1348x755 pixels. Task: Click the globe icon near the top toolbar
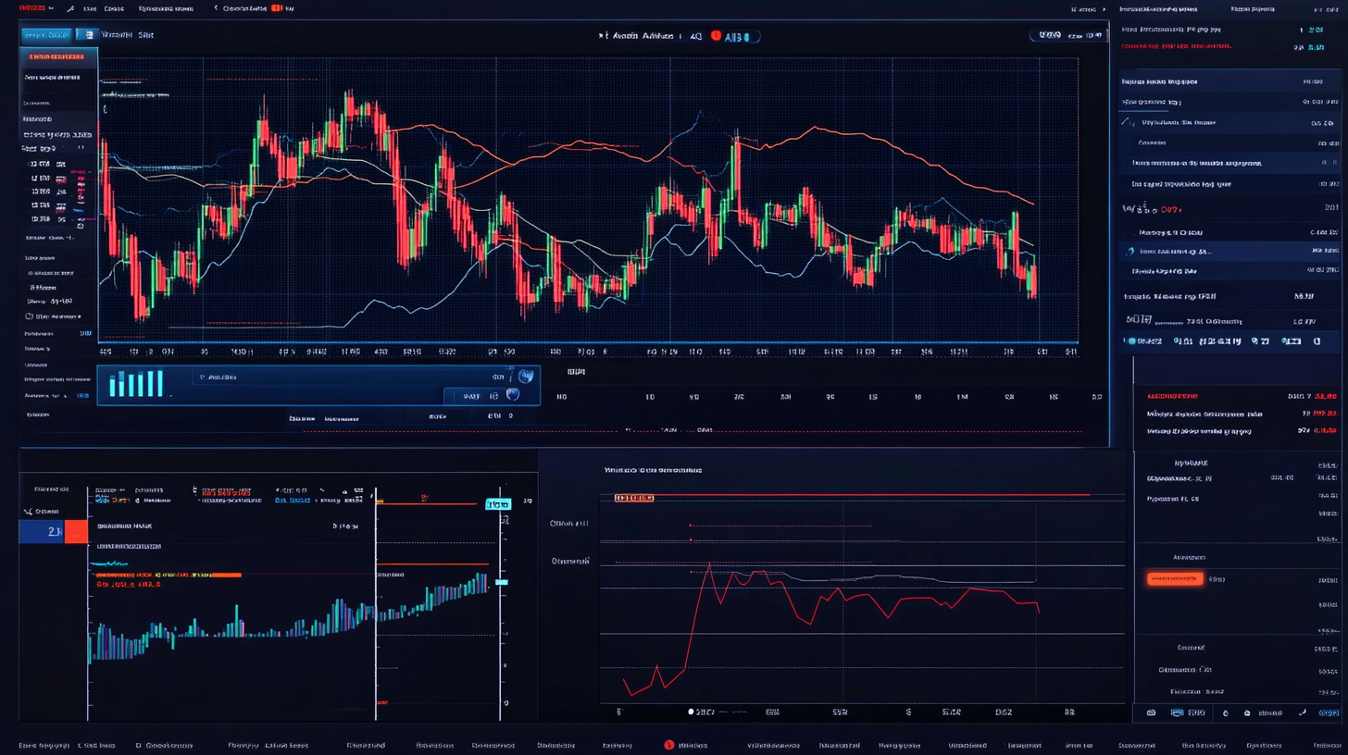(525, 377)
